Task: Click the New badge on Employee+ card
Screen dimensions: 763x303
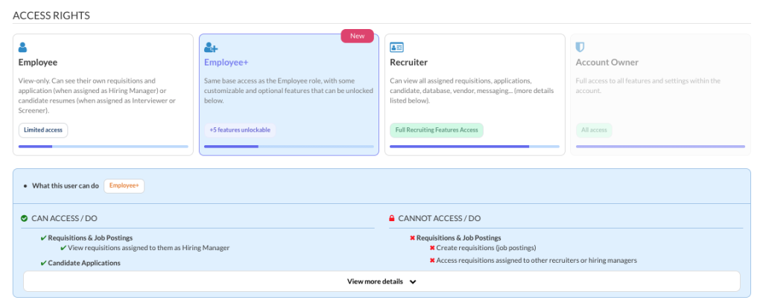Action: tap(359, 36)
